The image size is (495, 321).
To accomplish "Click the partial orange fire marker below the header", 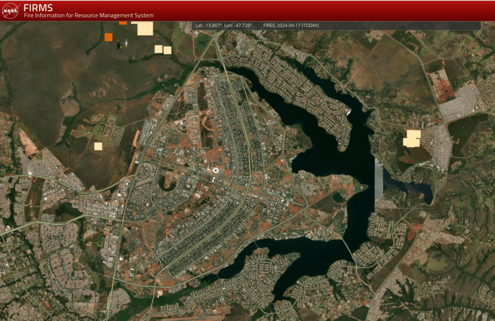I will point(123,22).
